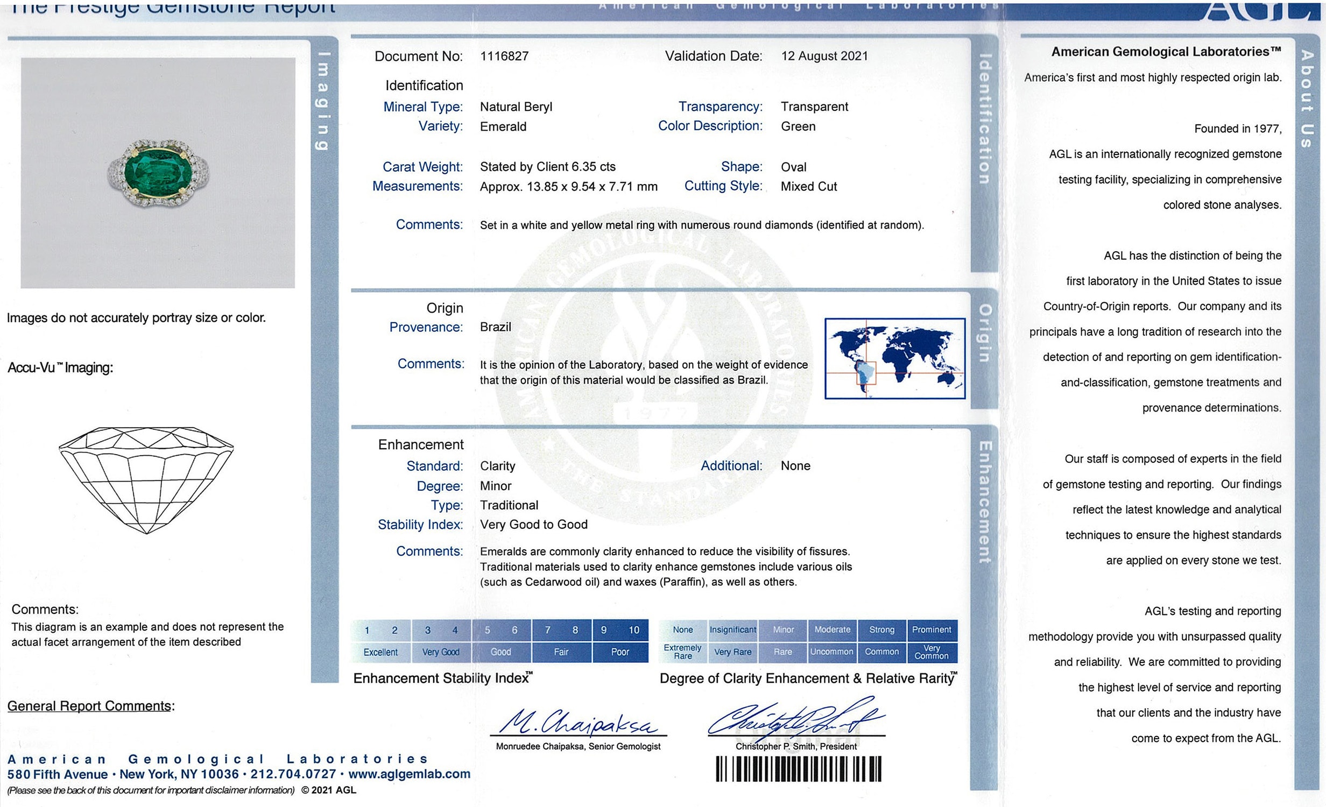
Task: Click the Minor clarity enhancement cell
Action: click(783, 629)
